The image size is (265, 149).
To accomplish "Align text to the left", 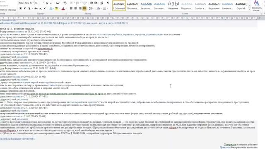I will coord(71,8).
